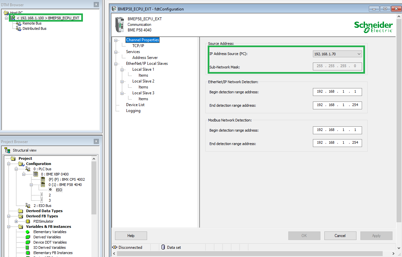Screen dimensions: 402x257
Task: Open Logging in the tree
Action: pos(133,111)
